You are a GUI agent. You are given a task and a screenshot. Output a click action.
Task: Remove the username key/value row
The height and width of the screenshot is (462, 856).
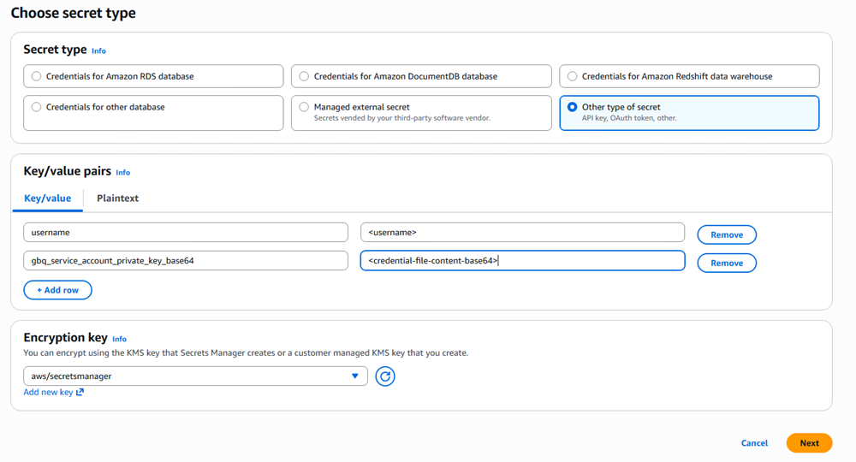pos(727,234)
